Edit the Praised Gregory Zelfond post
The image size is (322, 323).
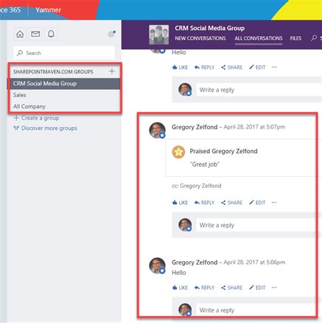click(257, 203)
